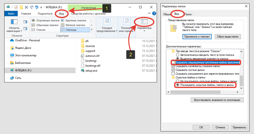Choose the Details layout (Таблица)

[75, 30]
